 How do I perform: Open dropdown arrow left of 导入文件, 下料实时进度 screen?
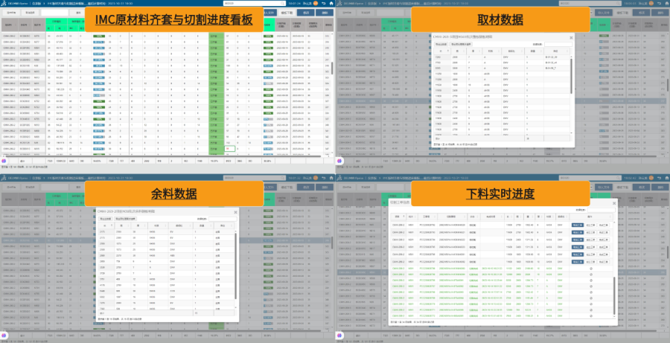[x=593, y=187]
